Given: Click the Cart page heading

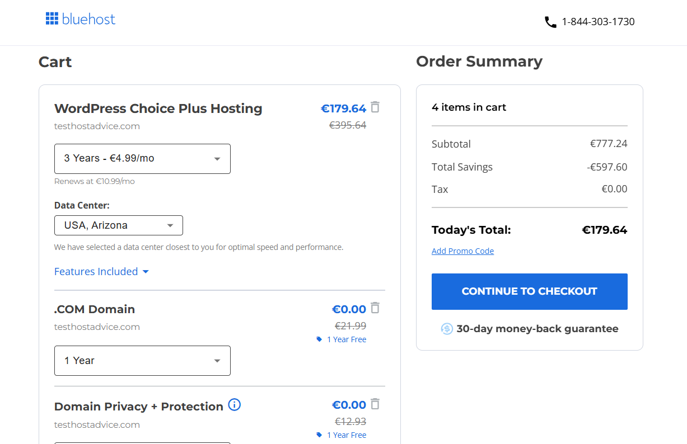Looking at the screenshot, I should point(55,62).
